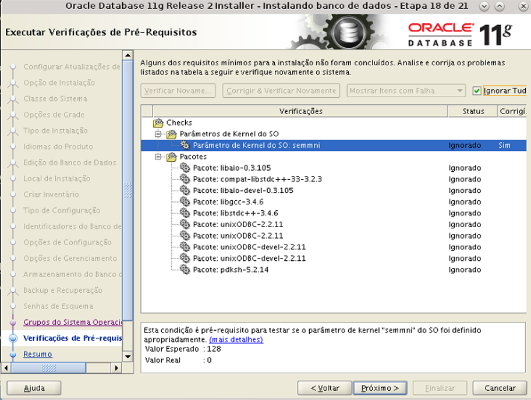Select the Pacote: compat-libstdc++-33-3.2.3 row

click(x=334, y=179)
